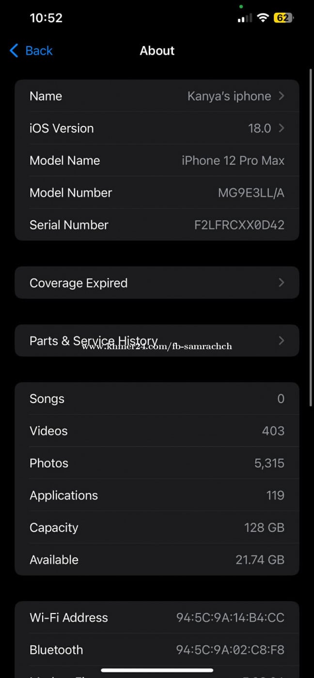Screen dimensions: 314x678
Task: Tap the Back chevron icon
Action: tap(14, 50)
